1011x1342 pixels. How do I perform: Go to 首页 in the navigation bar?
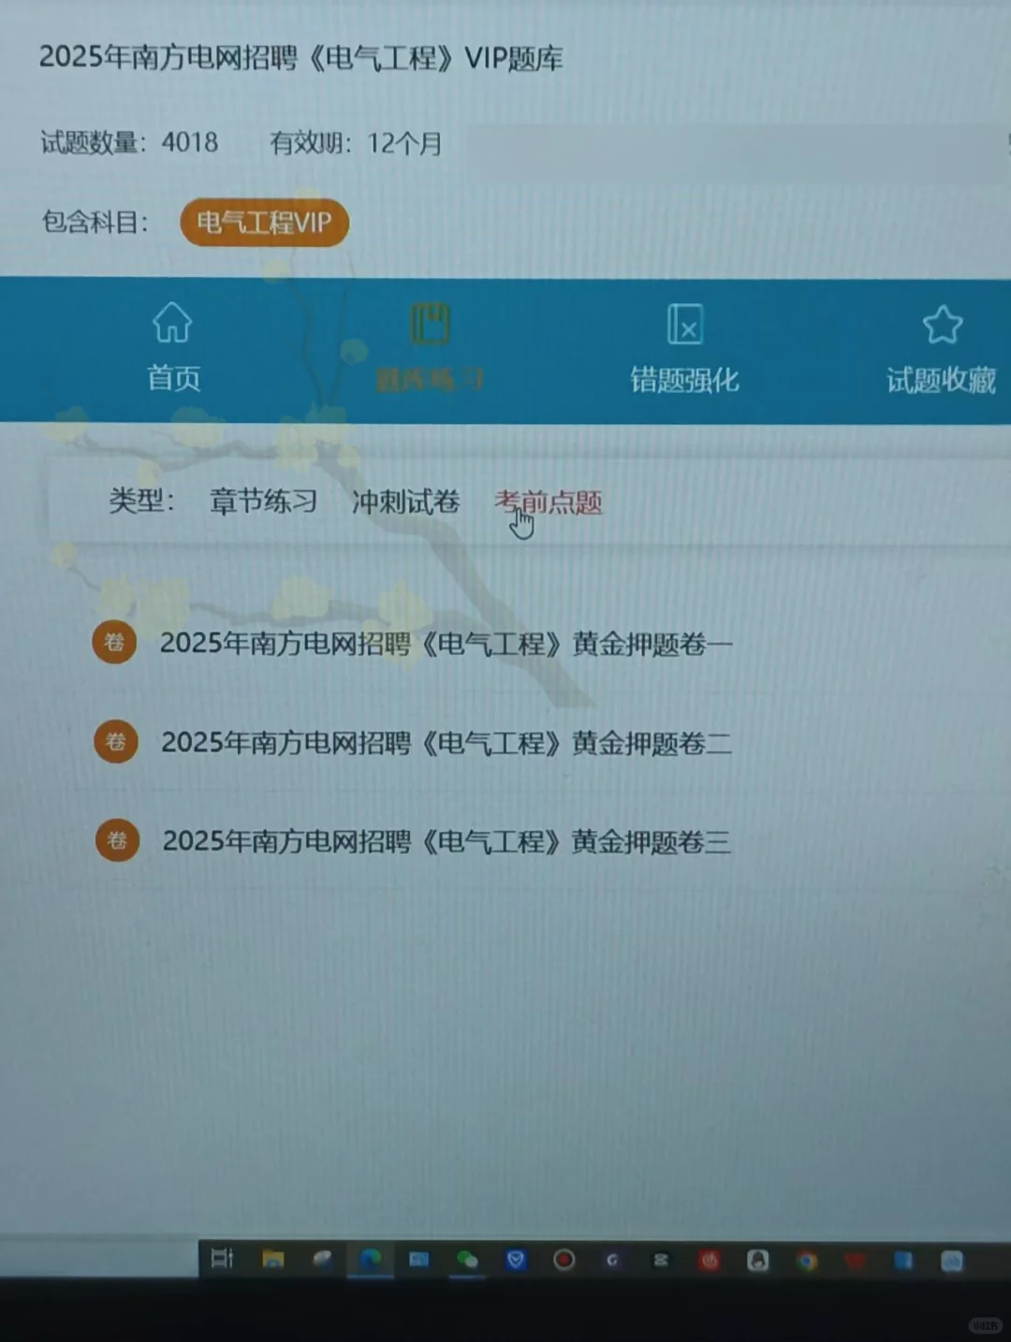point(173,377)
